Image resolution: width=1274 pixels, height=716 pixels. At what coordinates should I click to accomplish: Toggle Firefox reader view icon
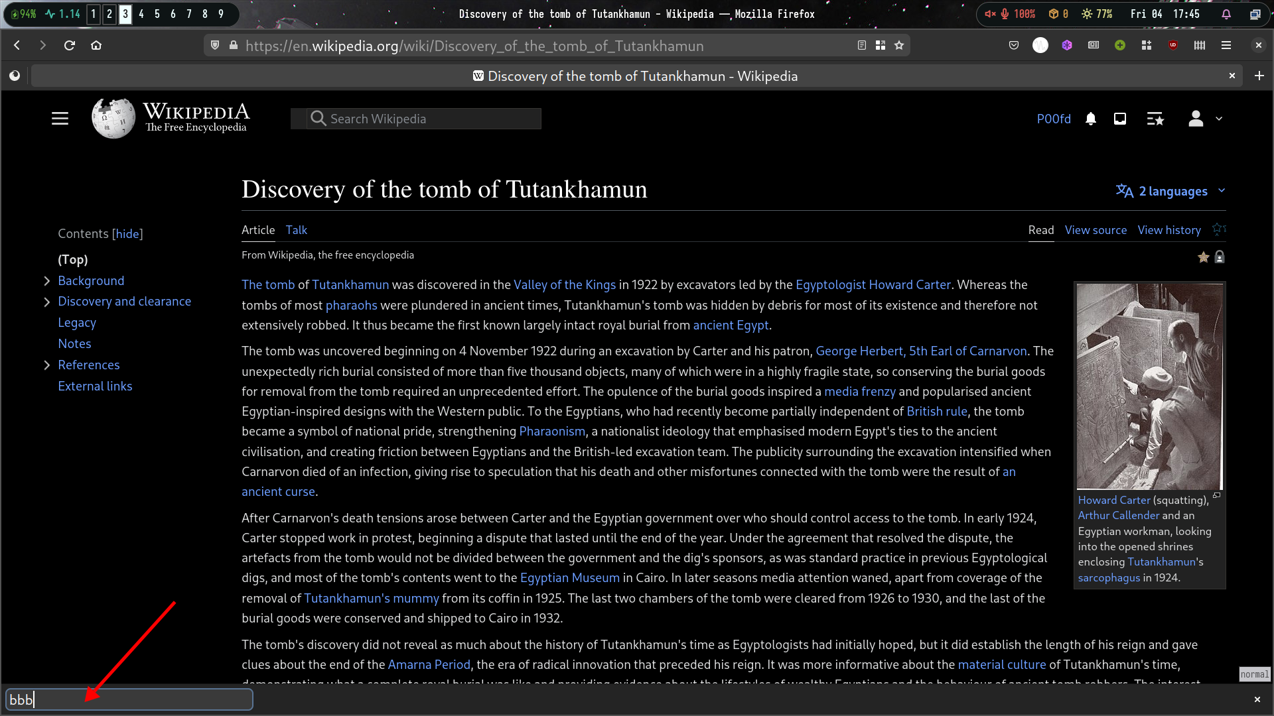click(x=861, y=45)
